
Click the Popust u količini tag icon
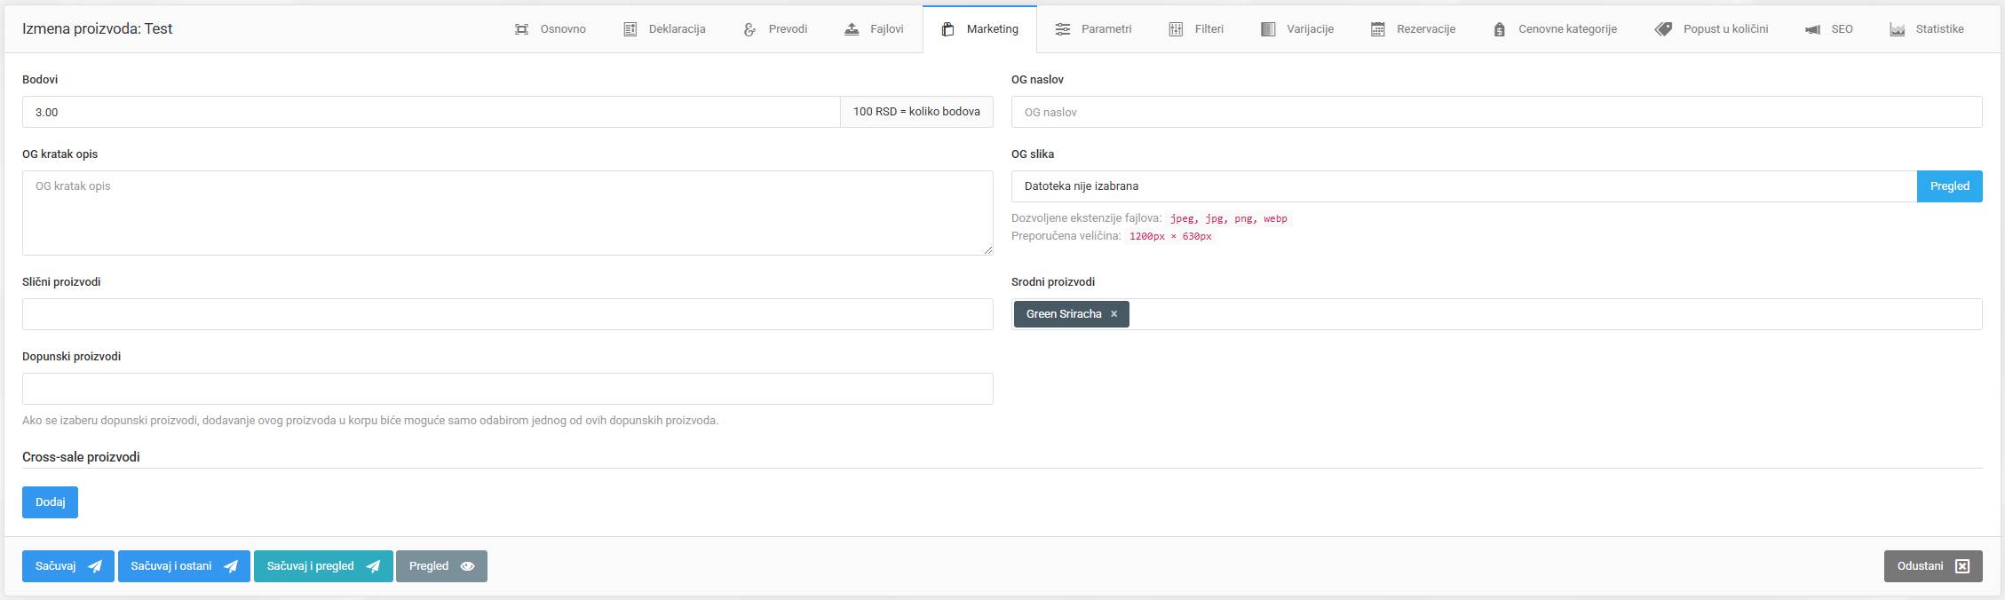[x=1663, y=29]
